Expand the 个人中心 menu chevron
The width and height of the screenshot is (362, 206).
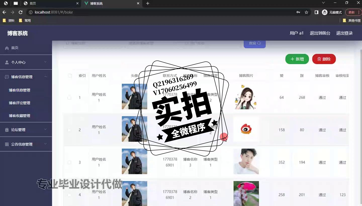[46, 62]
